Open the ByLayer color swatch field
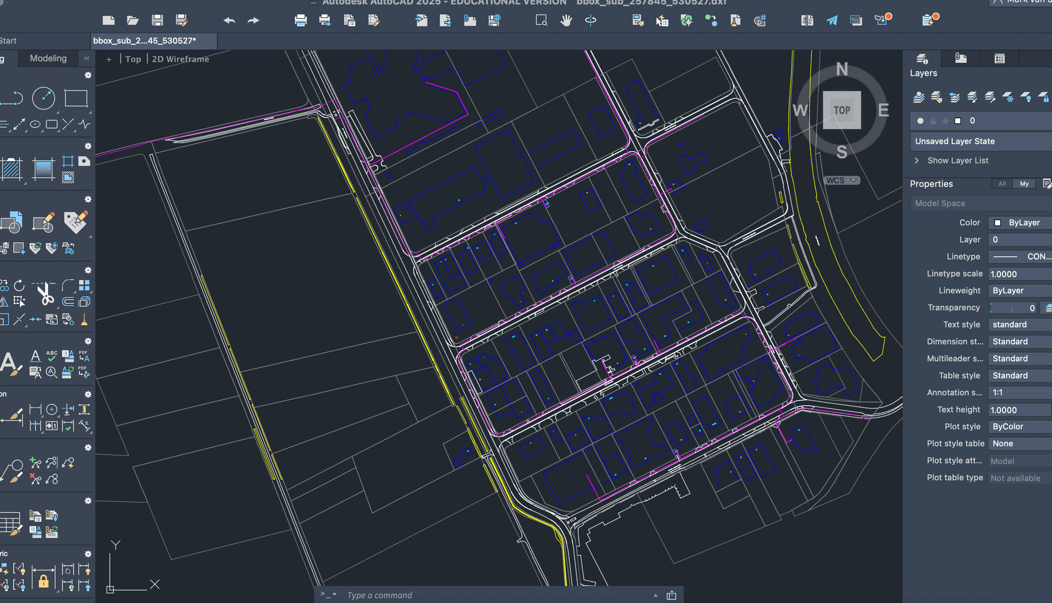Image resolution: width=1052 pixels, height=603 pixels. [1020, 223]
